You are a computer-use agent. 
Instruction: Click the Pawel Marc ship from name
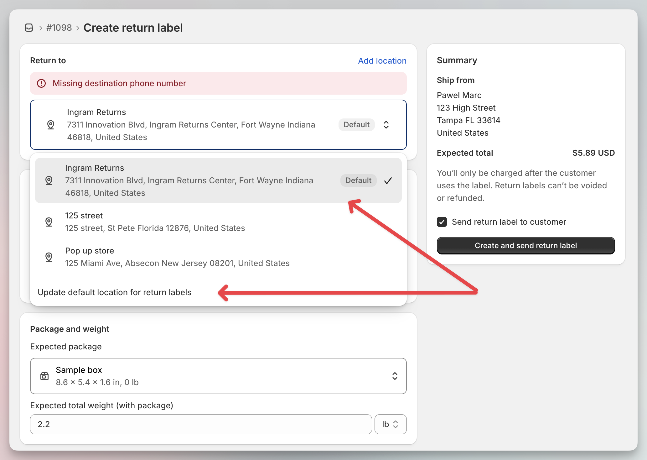point(459,95)
